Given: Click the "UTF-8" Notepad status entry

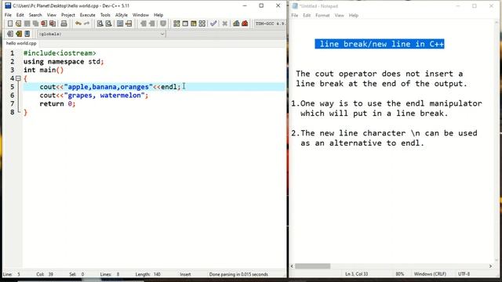Looking at the screenshot, I should [464, 274].
